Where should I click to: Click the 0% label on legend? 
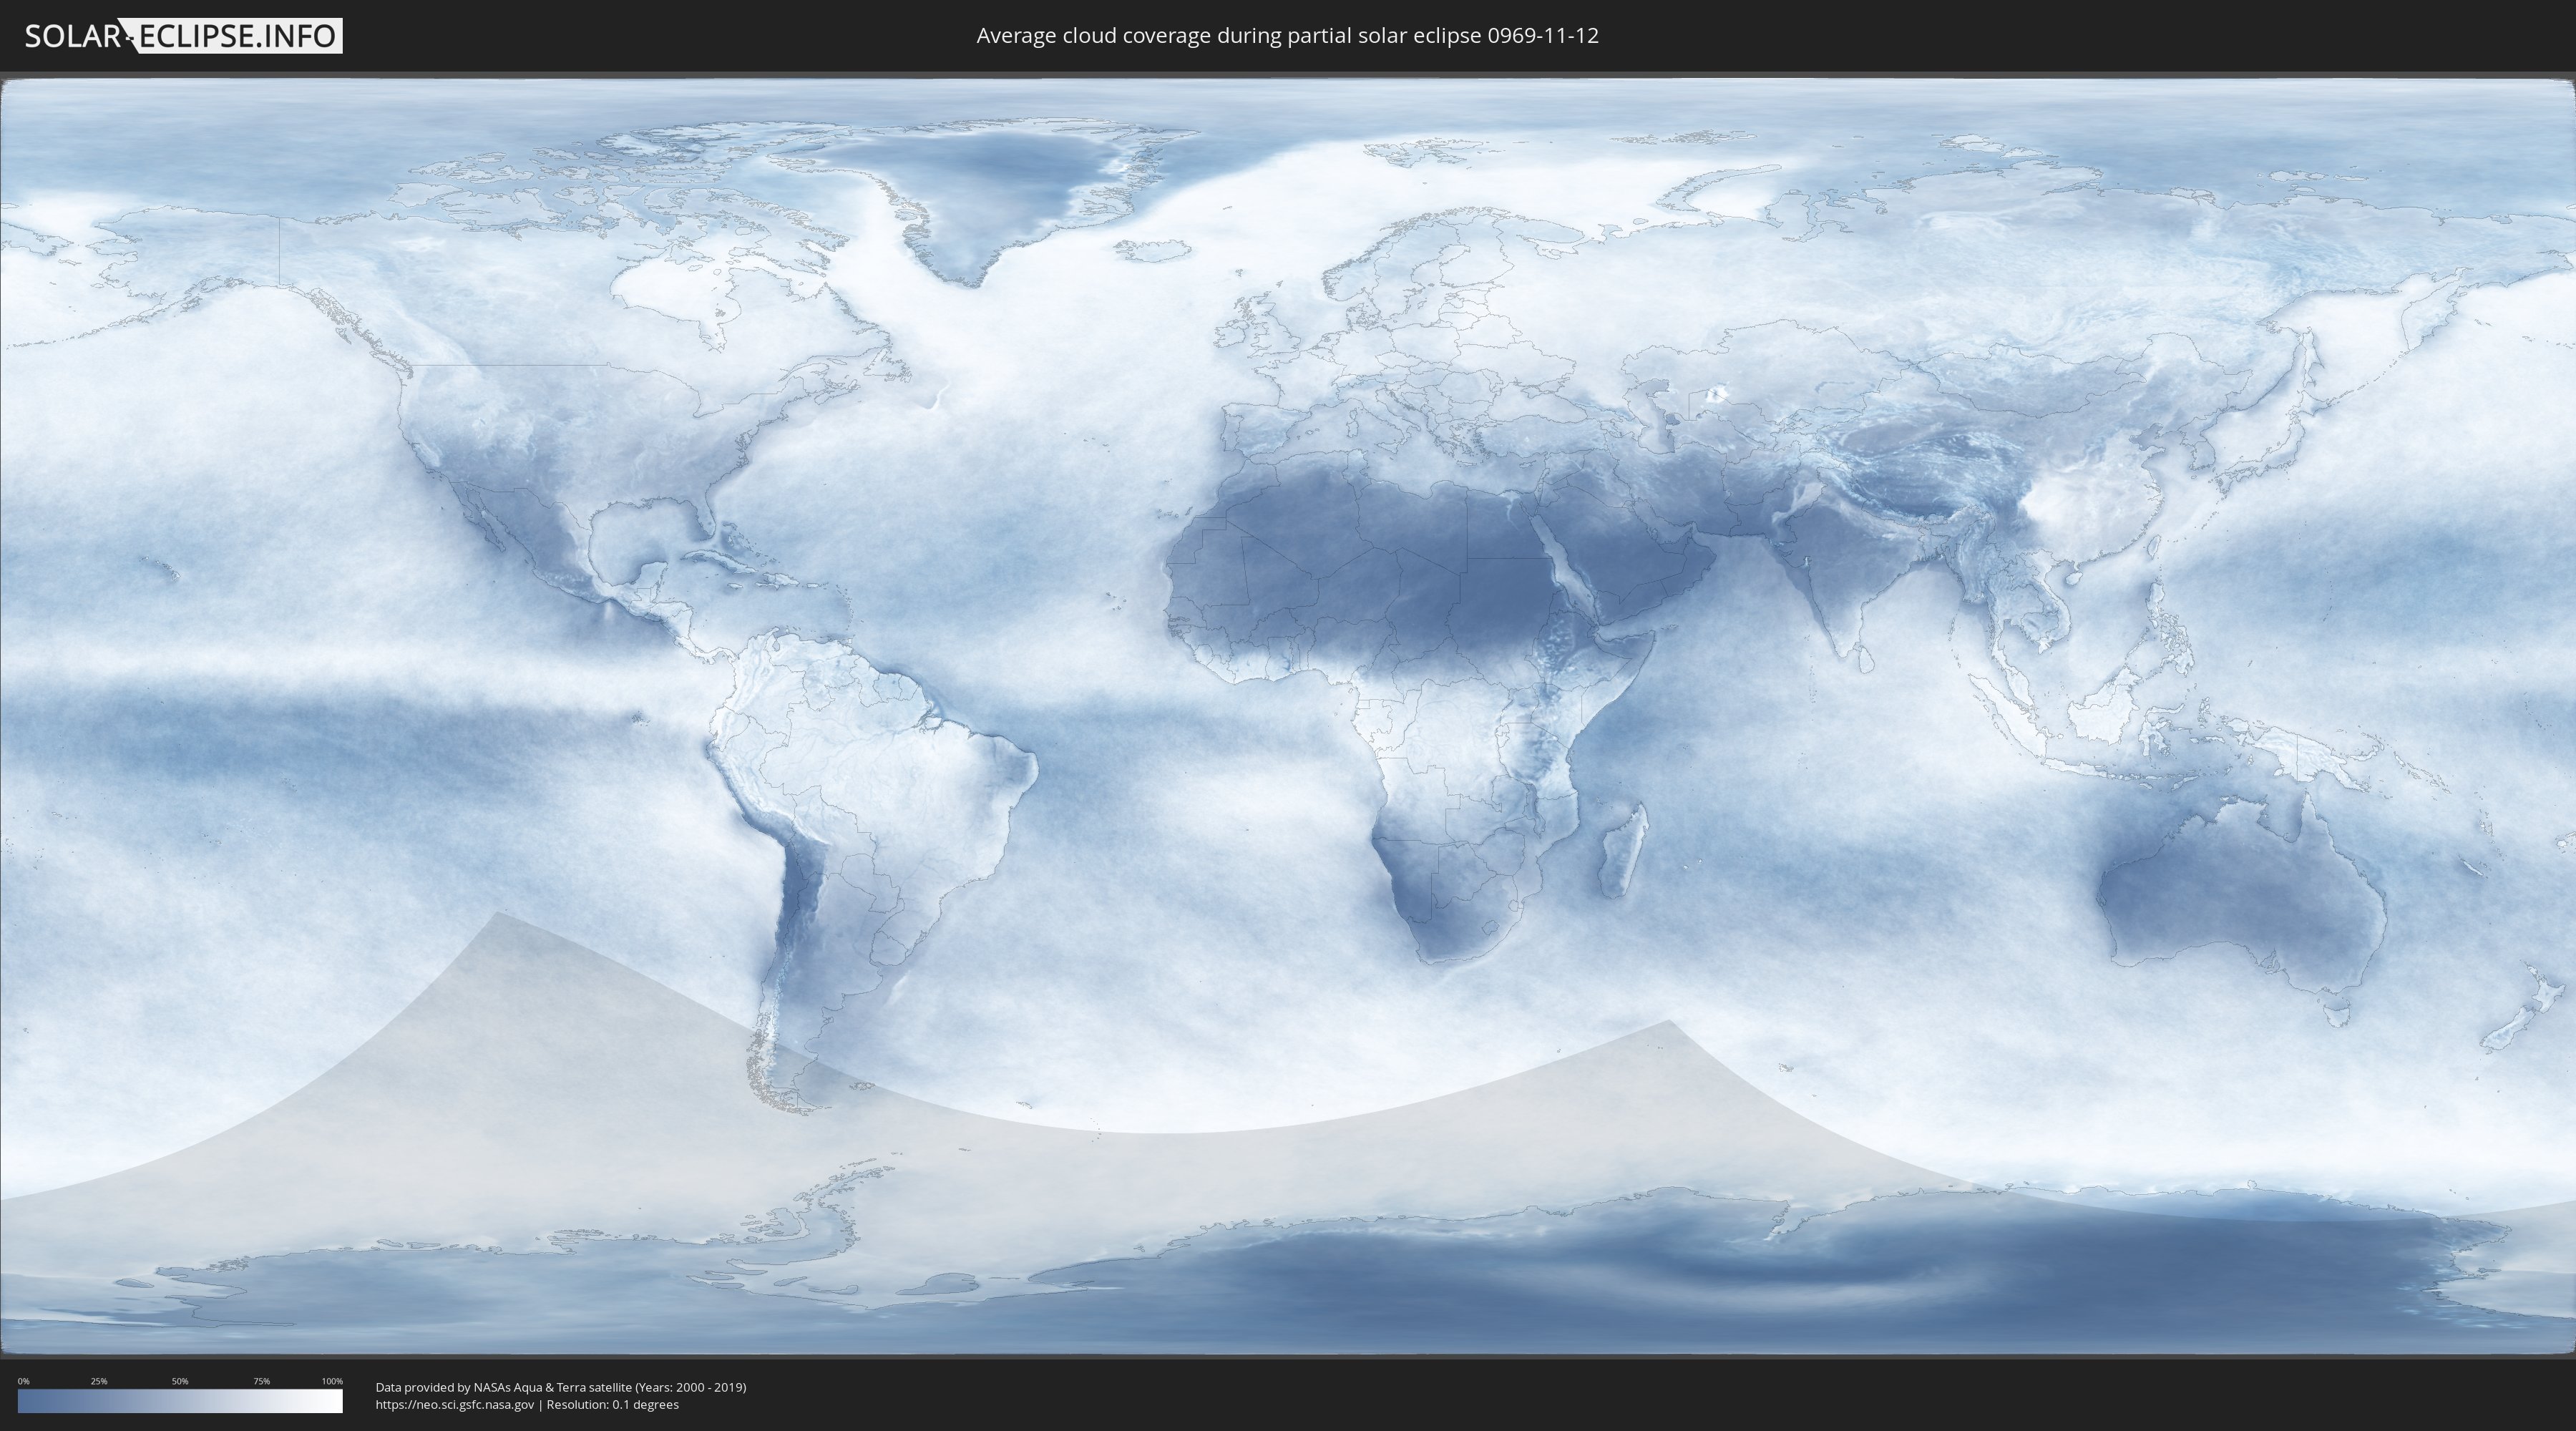pyautogui.click(x=23, y=1381)
